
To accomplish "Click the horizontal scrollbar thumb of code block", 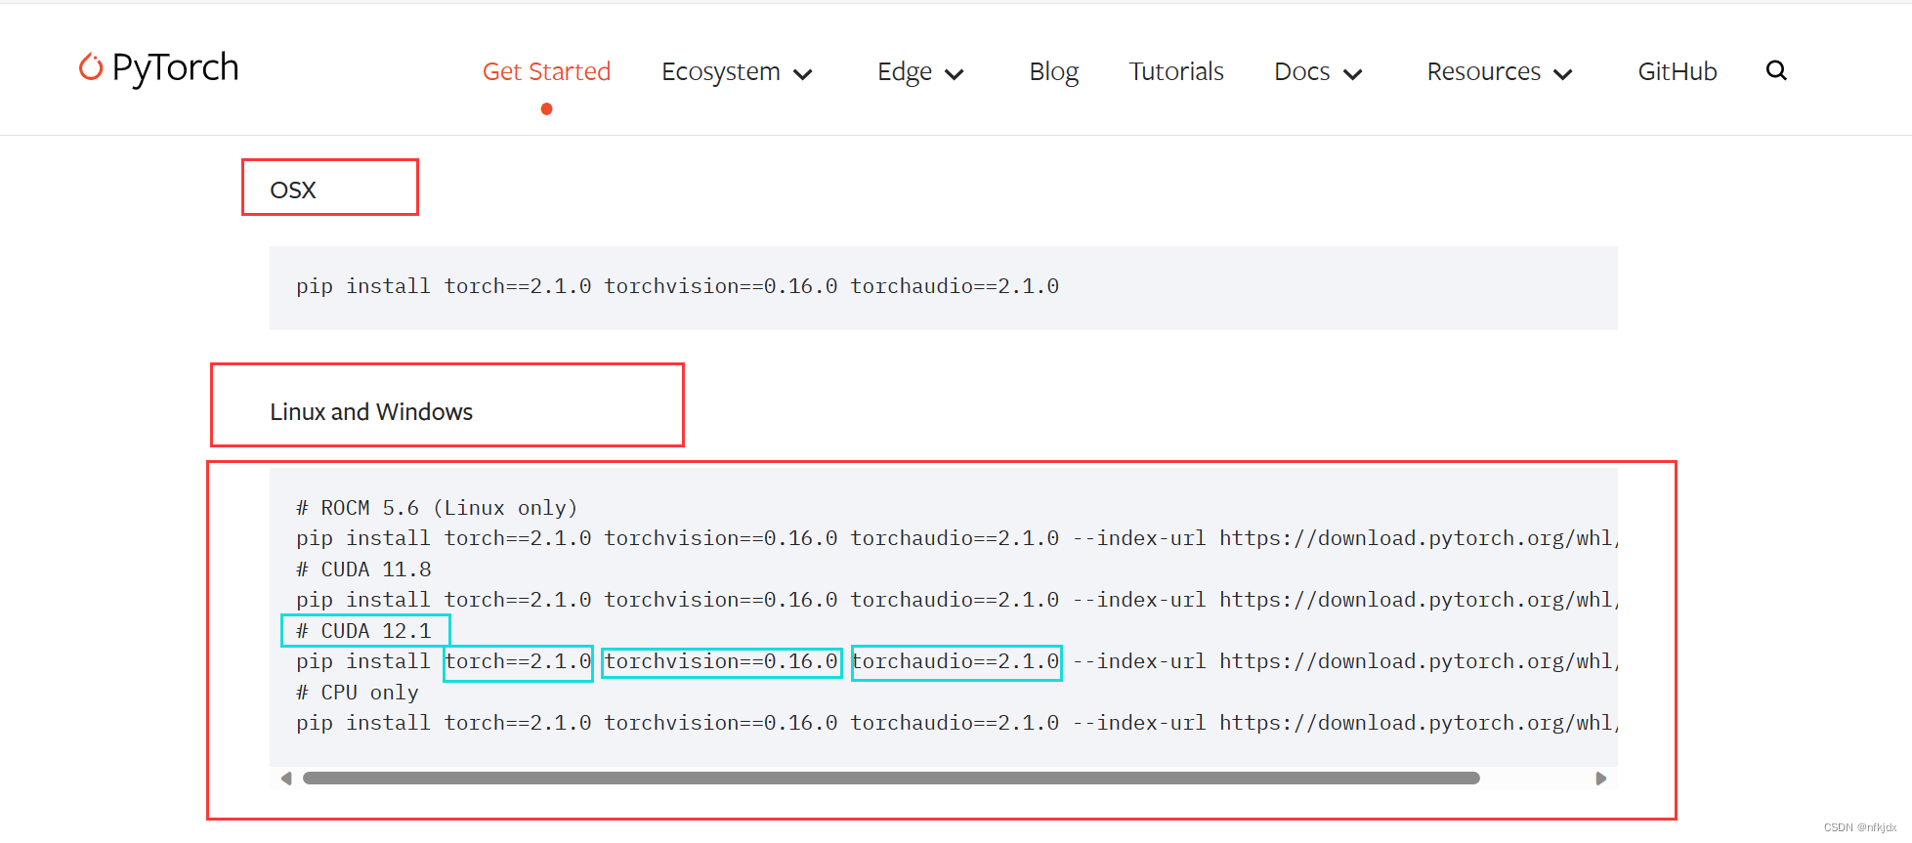I will click(x=891, y=779).
